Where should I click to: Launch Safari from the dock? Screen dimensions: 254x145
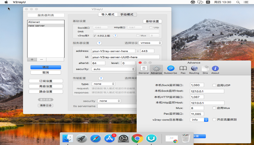[96, 138]
